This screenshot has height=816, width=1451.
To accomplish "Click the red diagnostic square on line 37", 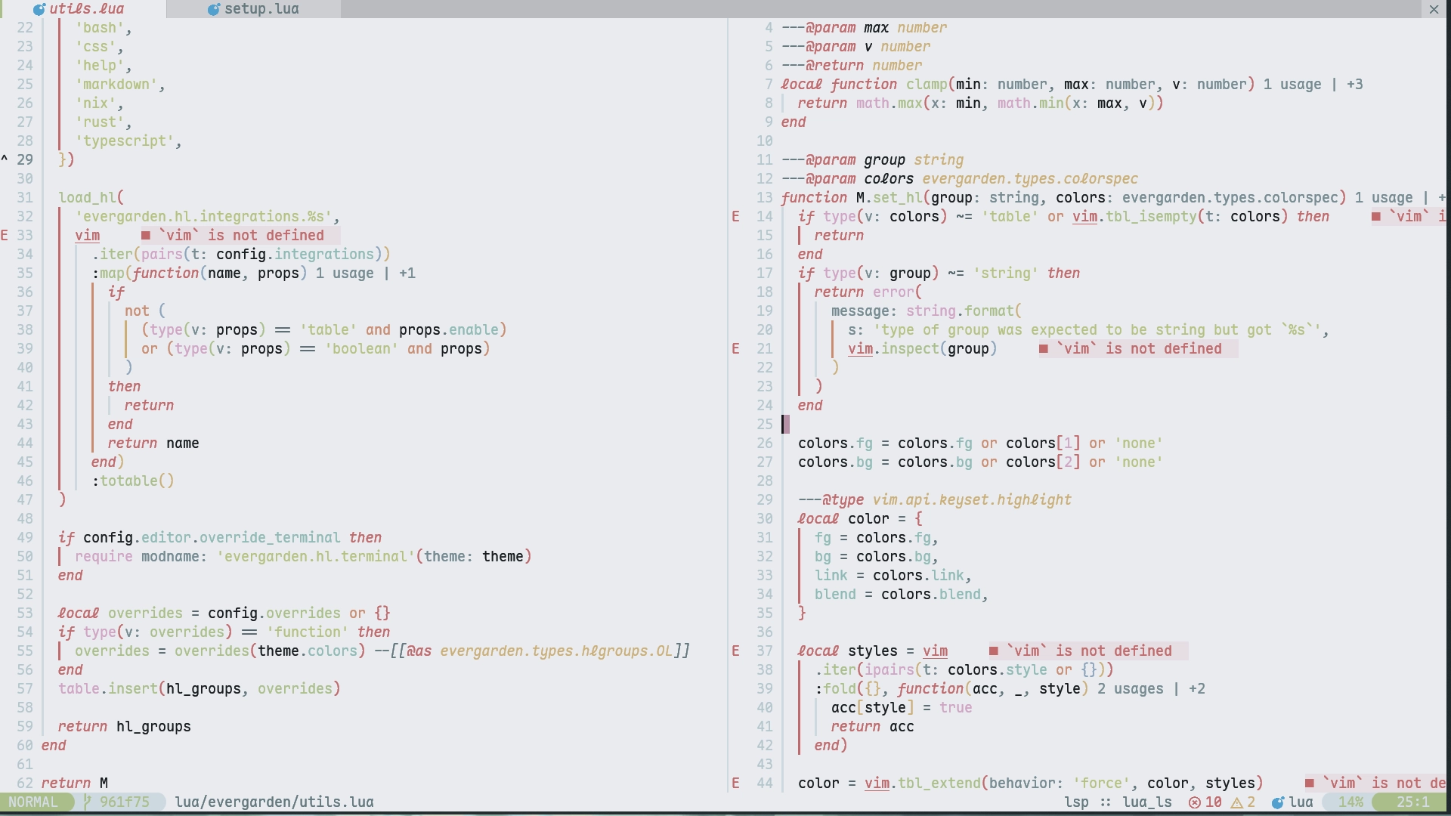I will point(994,651).
